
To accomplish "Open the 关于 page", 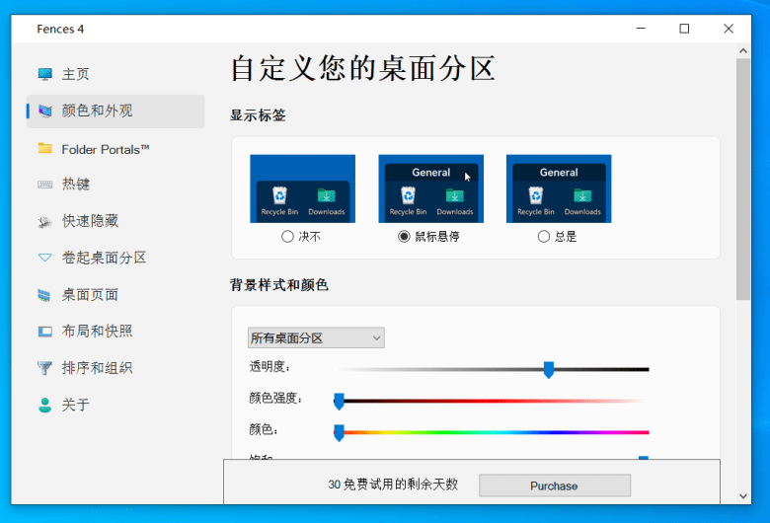I will tap(115, 405).
